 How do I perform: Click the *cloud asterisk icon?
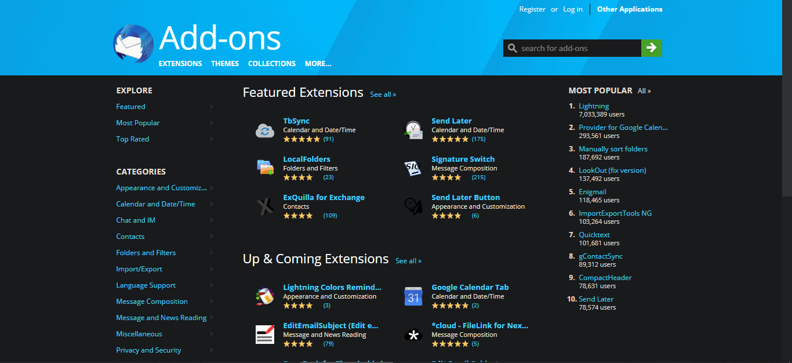click(x=413, y=335)
